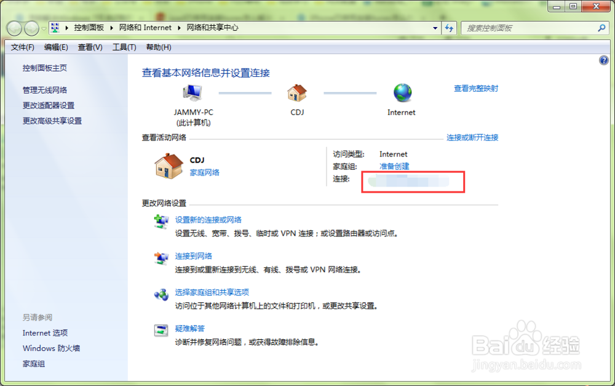The height and width of the screenshot is (386, 615).
Task: Open the 工具 menu
Action: [x=124, y=47]
